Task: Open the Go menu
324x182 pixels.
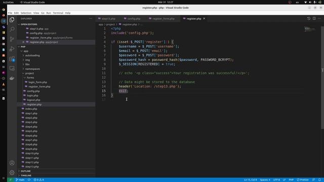Action: click(x=43, y=13)
